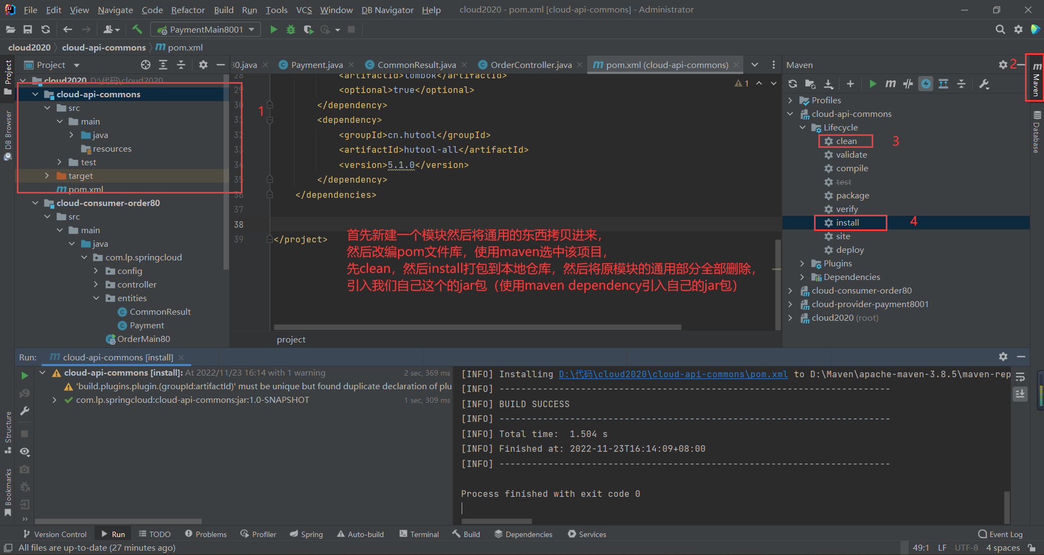Toggle Scroll to End in console
This screenshot has width=1044, height=555.
coord(1020,394)
